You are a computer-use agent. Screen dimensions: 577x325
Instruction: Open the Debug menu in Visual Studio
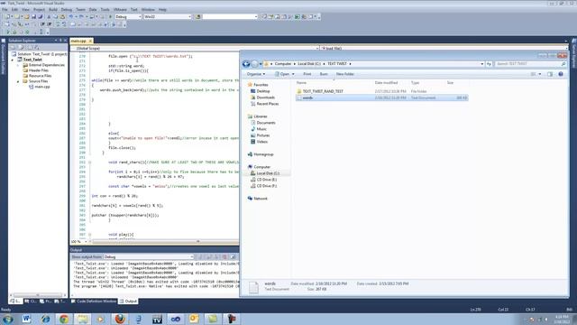click(x=67, y=10)
